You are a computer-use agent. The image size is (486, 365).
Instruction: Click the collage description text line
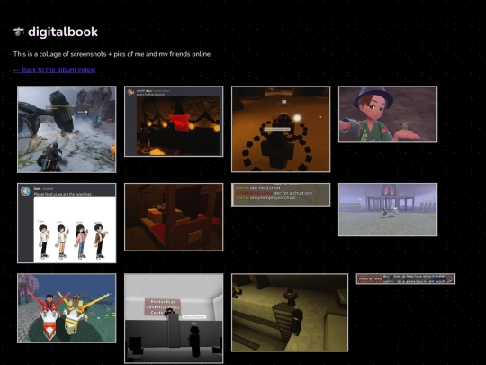pos(112,54)
